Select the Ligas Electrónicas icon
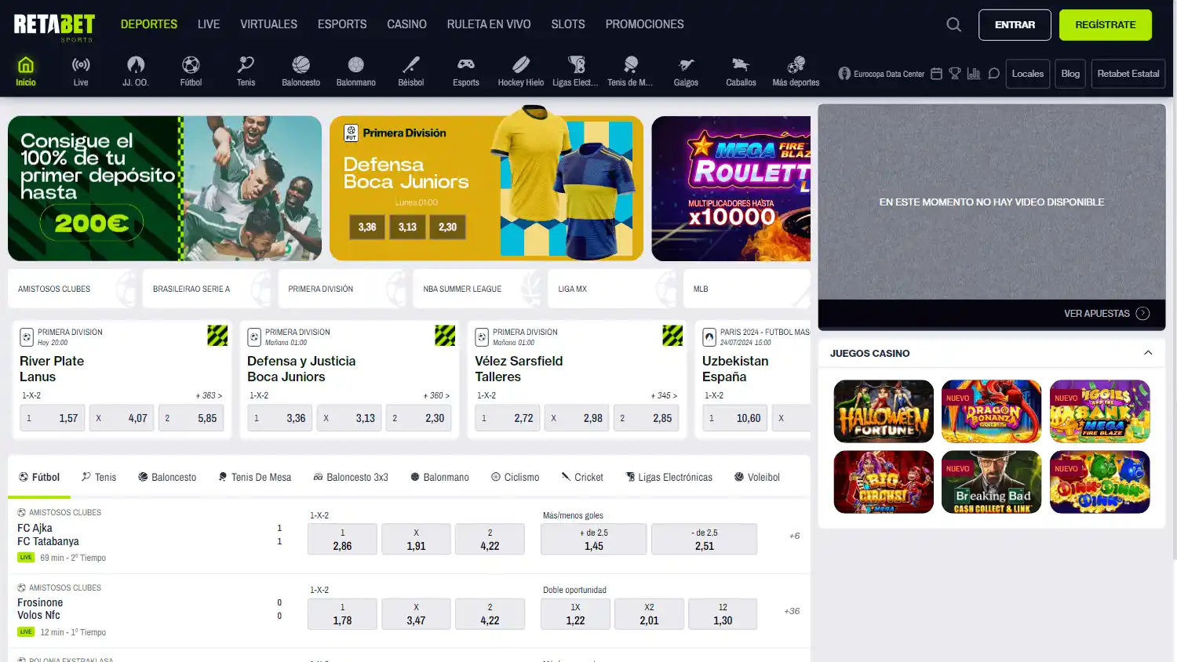 (575, 71)
